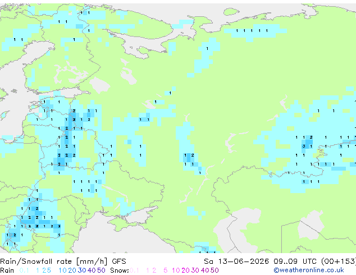Select the 20 value in Rain legend
Viewport: 356px width, 275px height.
tap(72, 271)
